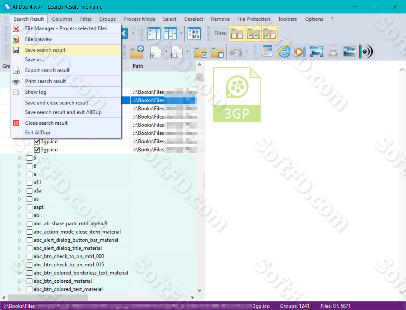Expand the abc_btn_check_to_on_mtrl_000 group
Image resolution: width=406 pixels, height=310 pixels.
click(20, 256)
